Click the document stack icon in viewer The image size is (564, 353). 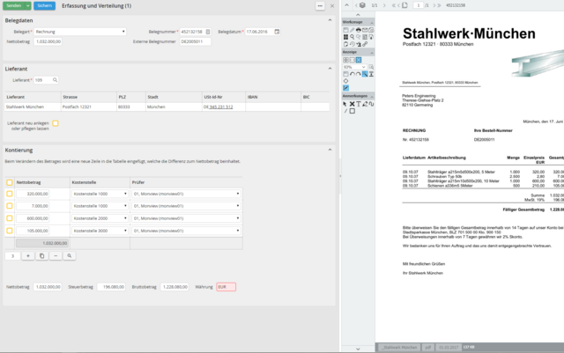pos(362,5)
